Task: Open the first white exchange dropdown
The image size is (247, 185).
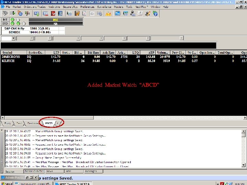Action: [x=13, y=38]
